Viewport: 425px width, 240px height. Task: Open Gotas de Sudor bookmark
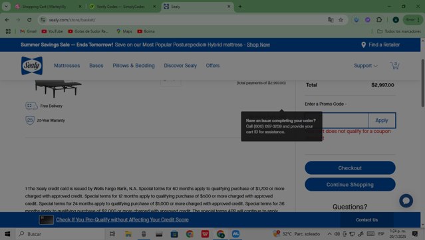tap(88, 31)
